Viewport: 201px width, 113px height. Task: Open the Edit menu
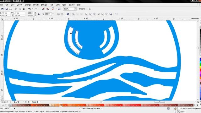(x=7, y=5)
